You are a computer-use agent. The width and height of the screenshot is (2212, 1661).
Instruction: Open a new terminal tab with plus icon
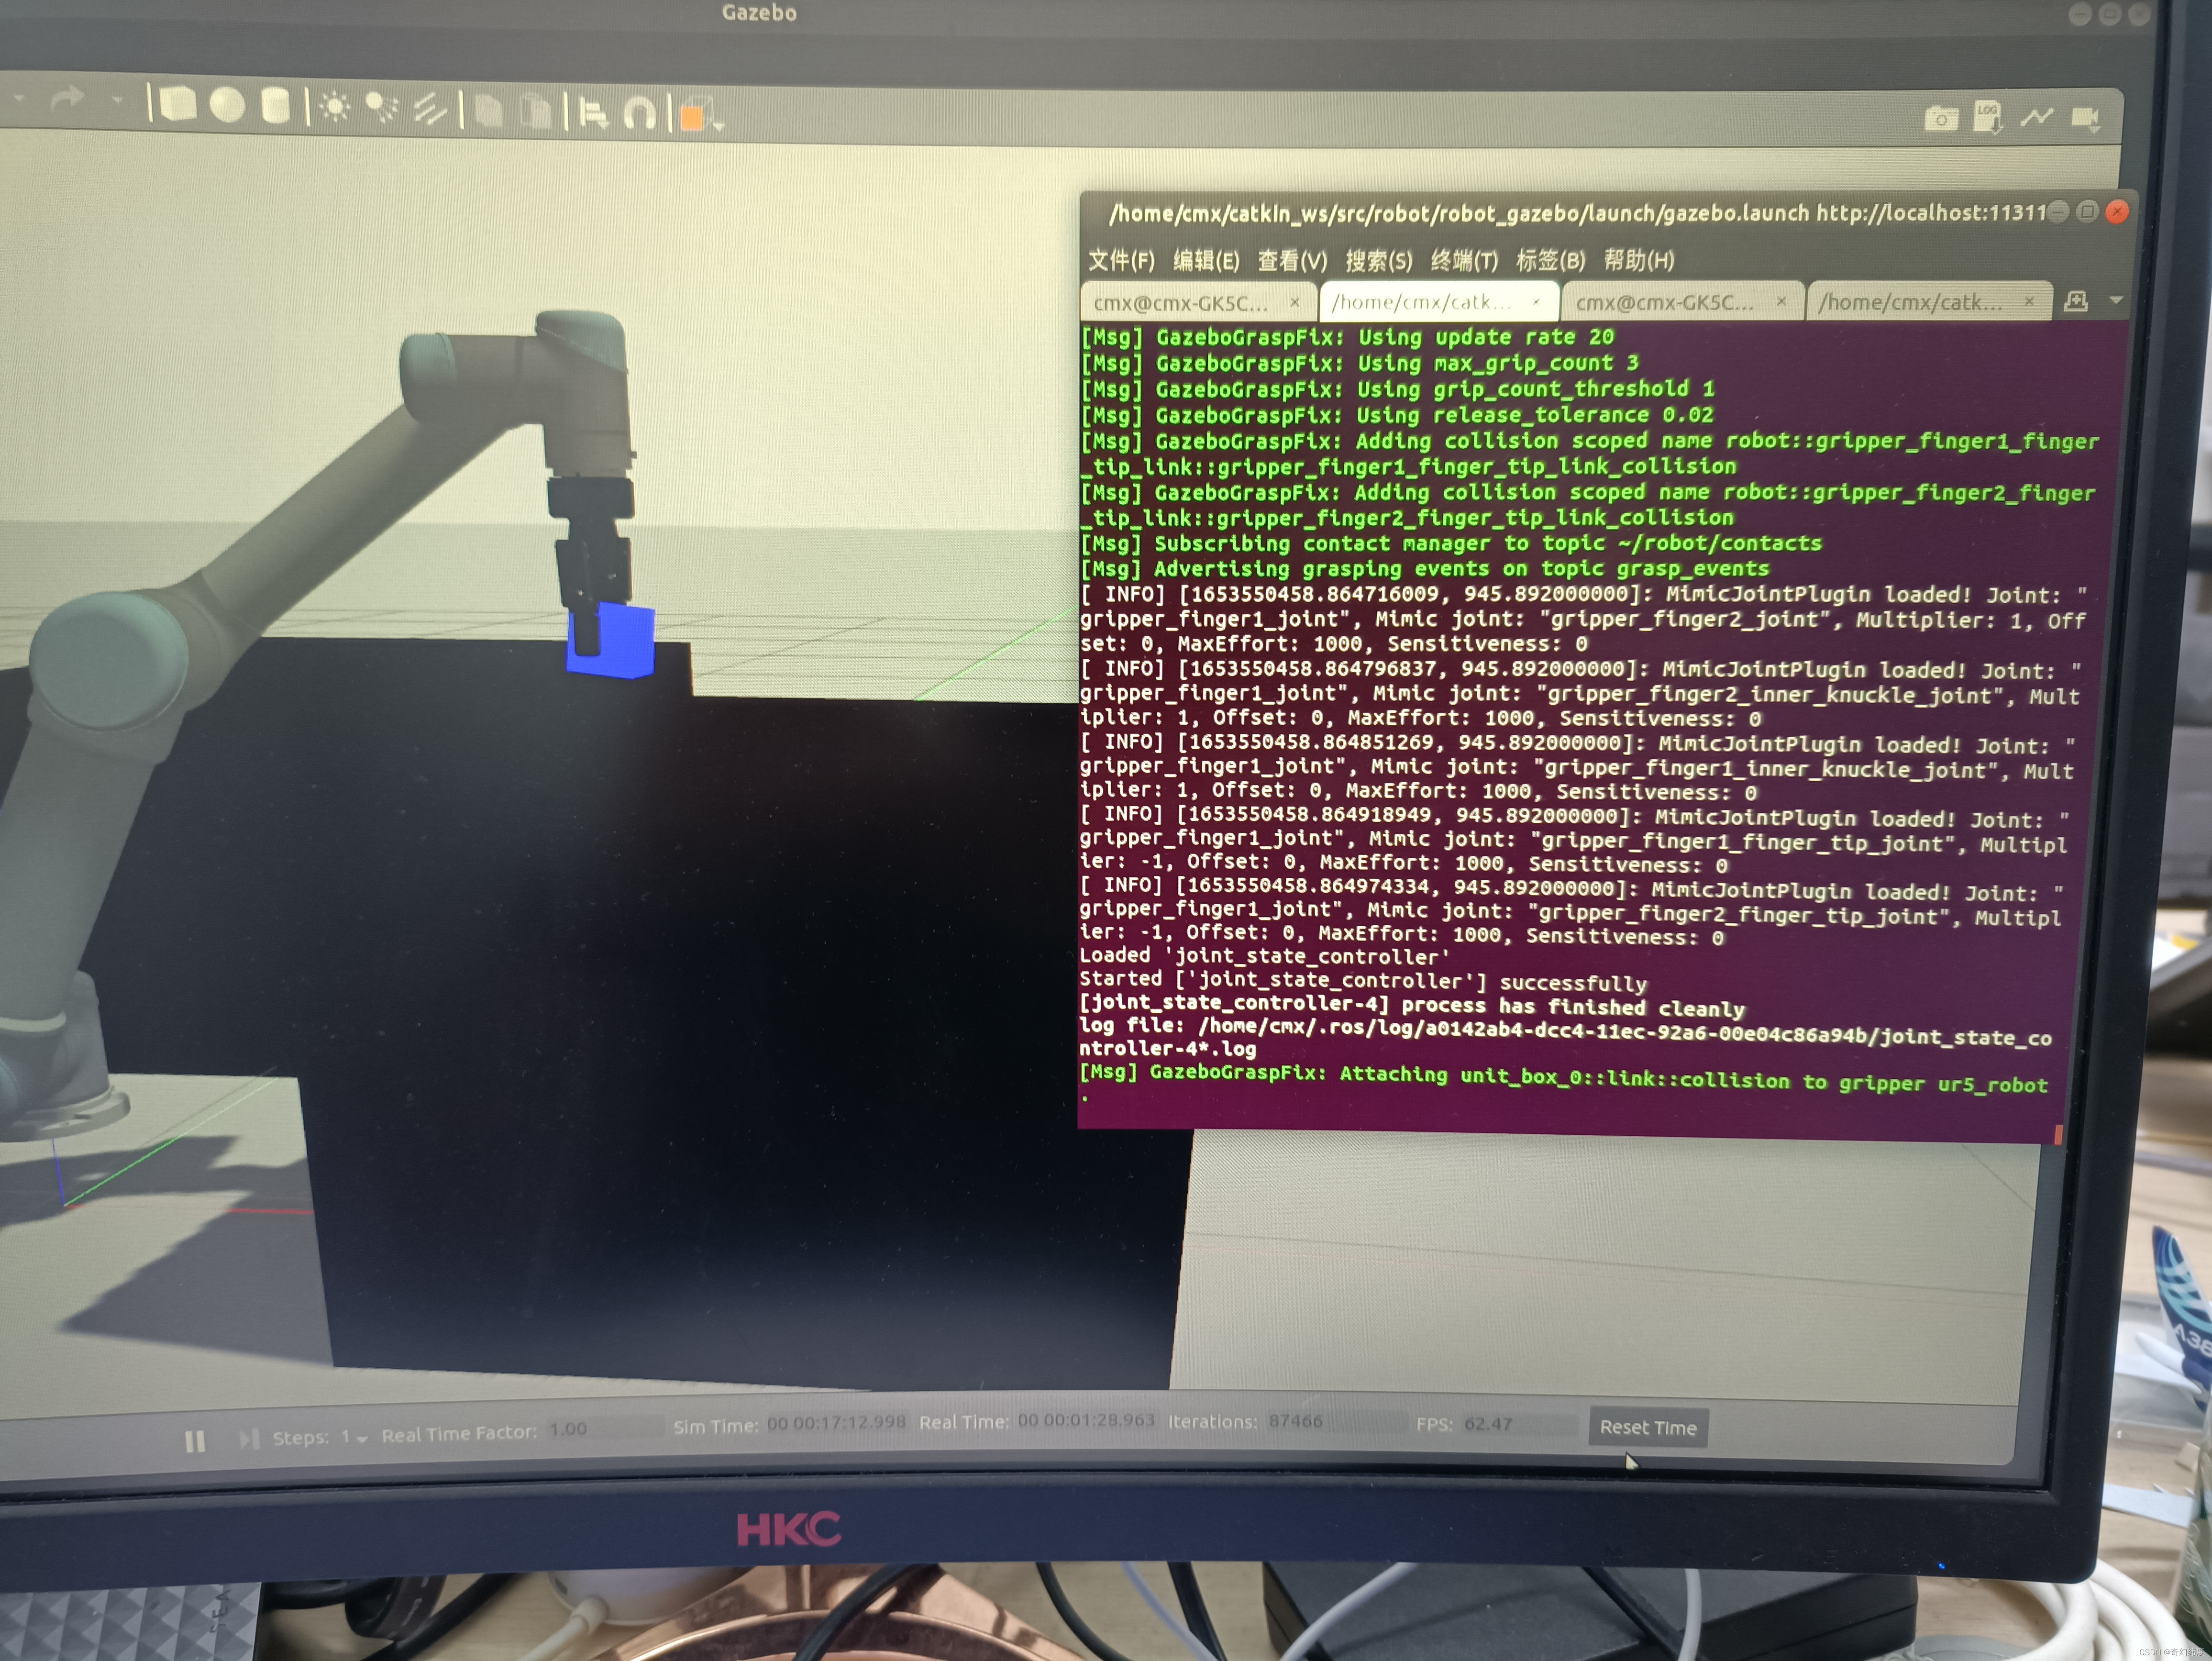(x=2076, y=301)
